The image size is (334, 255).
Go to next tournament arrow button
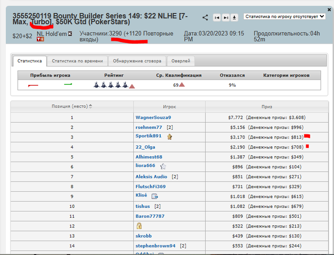pos(226,18)
